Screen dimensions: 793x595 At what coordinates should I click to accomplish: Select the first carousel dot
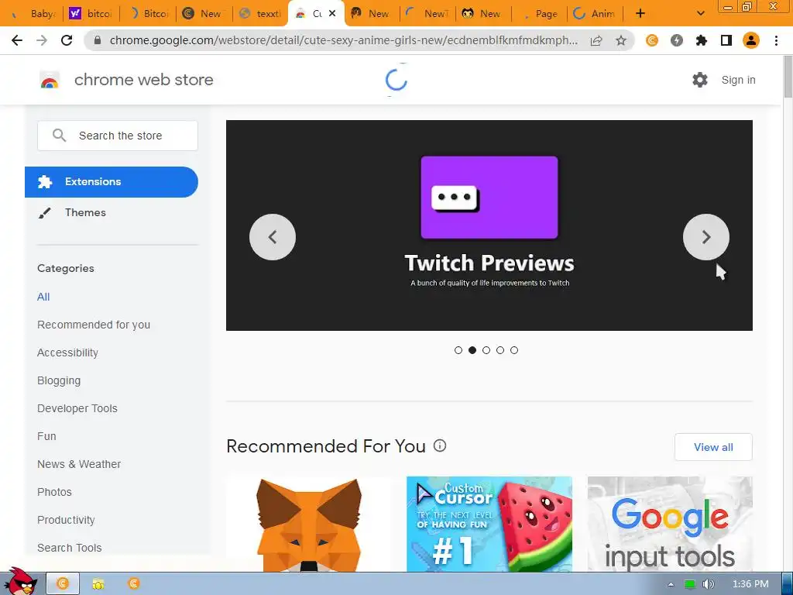pyautogui.click(x=458, y=350)
